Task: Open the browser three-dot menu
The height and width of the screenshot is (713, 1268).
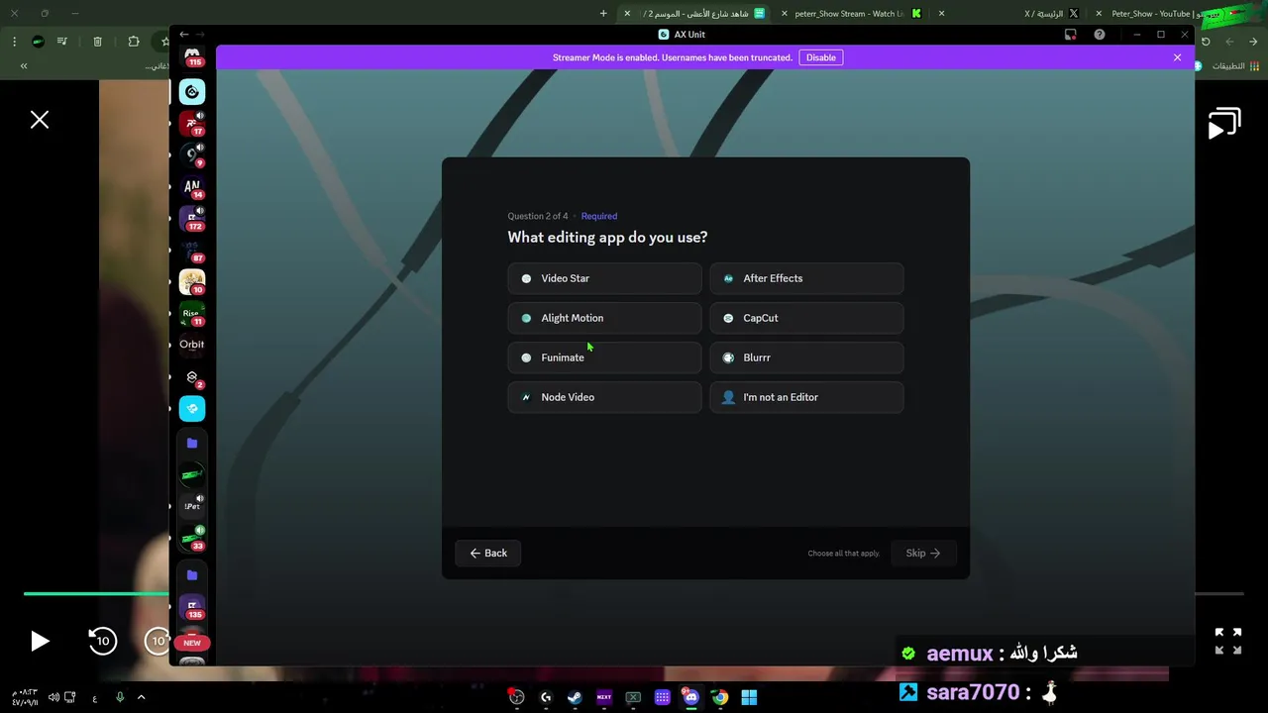Action: (14, 42)
